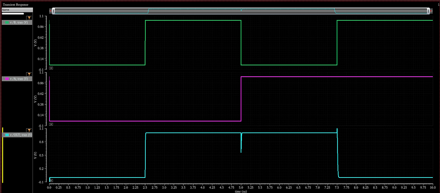Click the small arrow button under the /OUT strip
The image size is (440, 193).
[x=51, y=180]
